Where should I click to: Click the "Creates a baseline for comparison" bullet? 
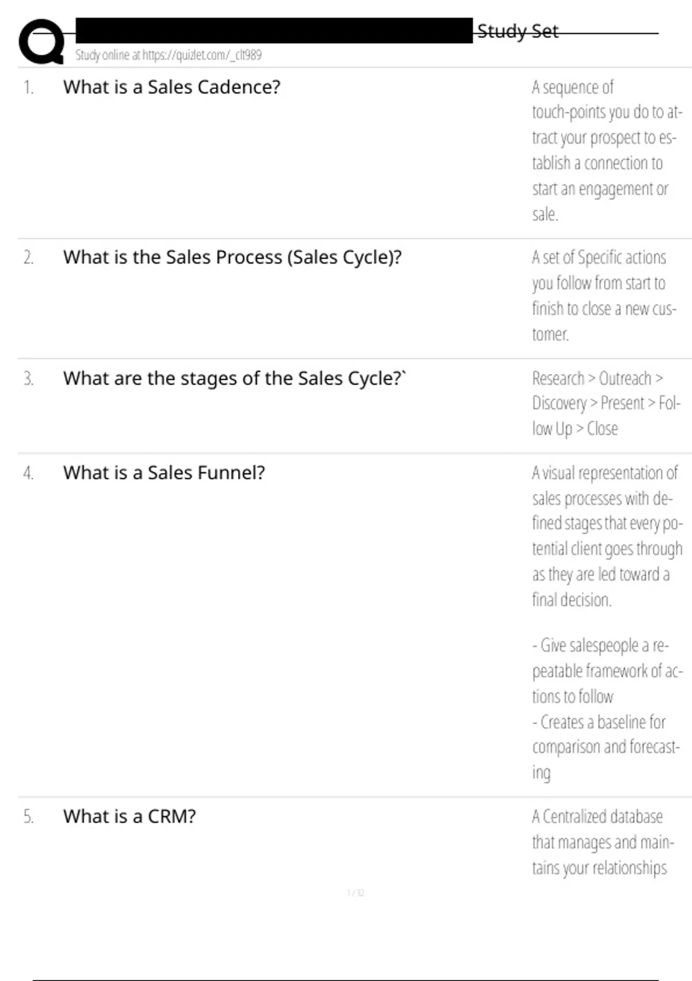point(605,747)
